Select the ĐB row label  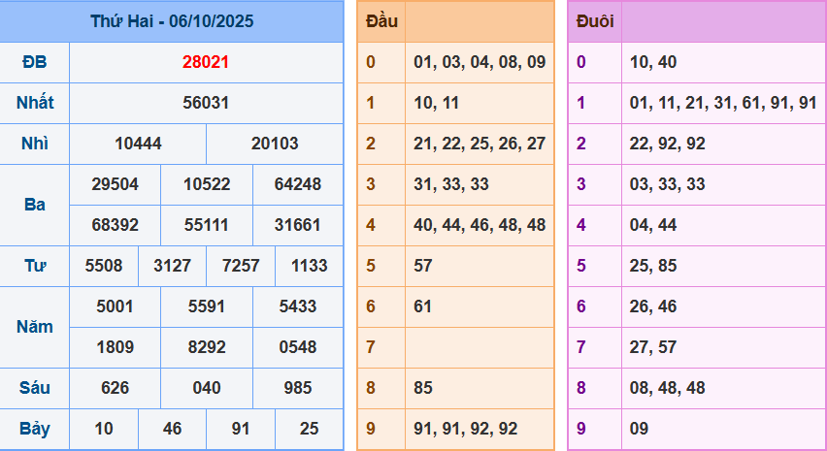[x=35, y=62]
